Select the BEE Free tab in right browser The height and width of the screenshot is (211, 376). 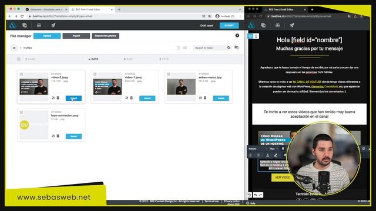(x=284, y=9)
